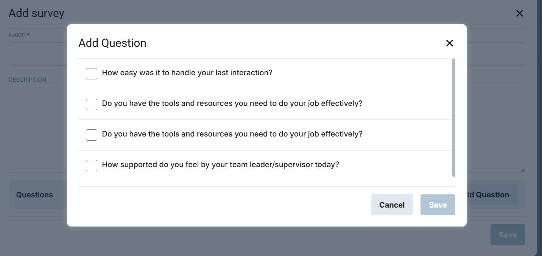Click the Add Question button behind the dialog
This screenshot has height=256, width=542.
pyautogui.click(x=492, y=195)
